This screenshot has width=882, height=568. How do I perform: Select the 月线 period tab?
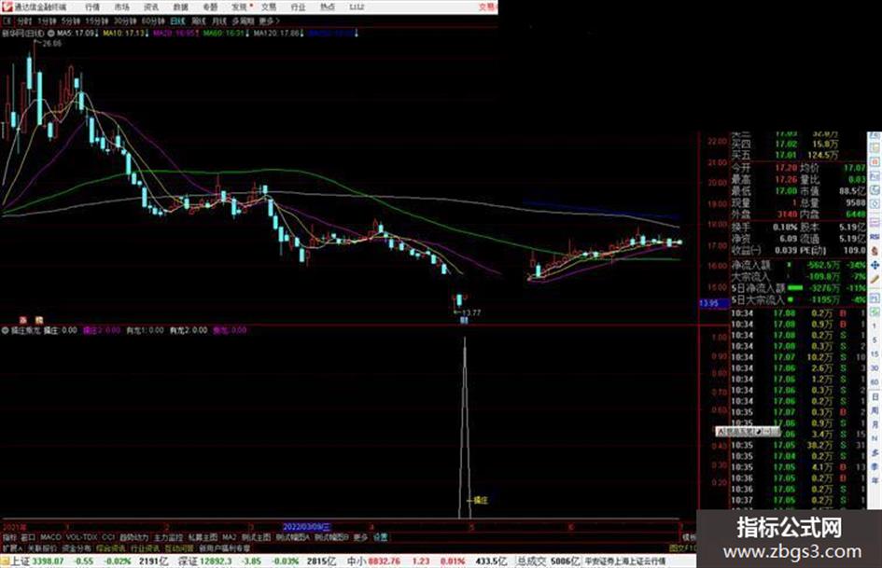click(218, 21)
